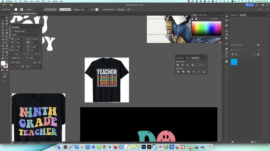Image resolution: width=270 pixels, height=151 pixels.
Task: Open Firefox from the Dock
Action: [116, 147]
